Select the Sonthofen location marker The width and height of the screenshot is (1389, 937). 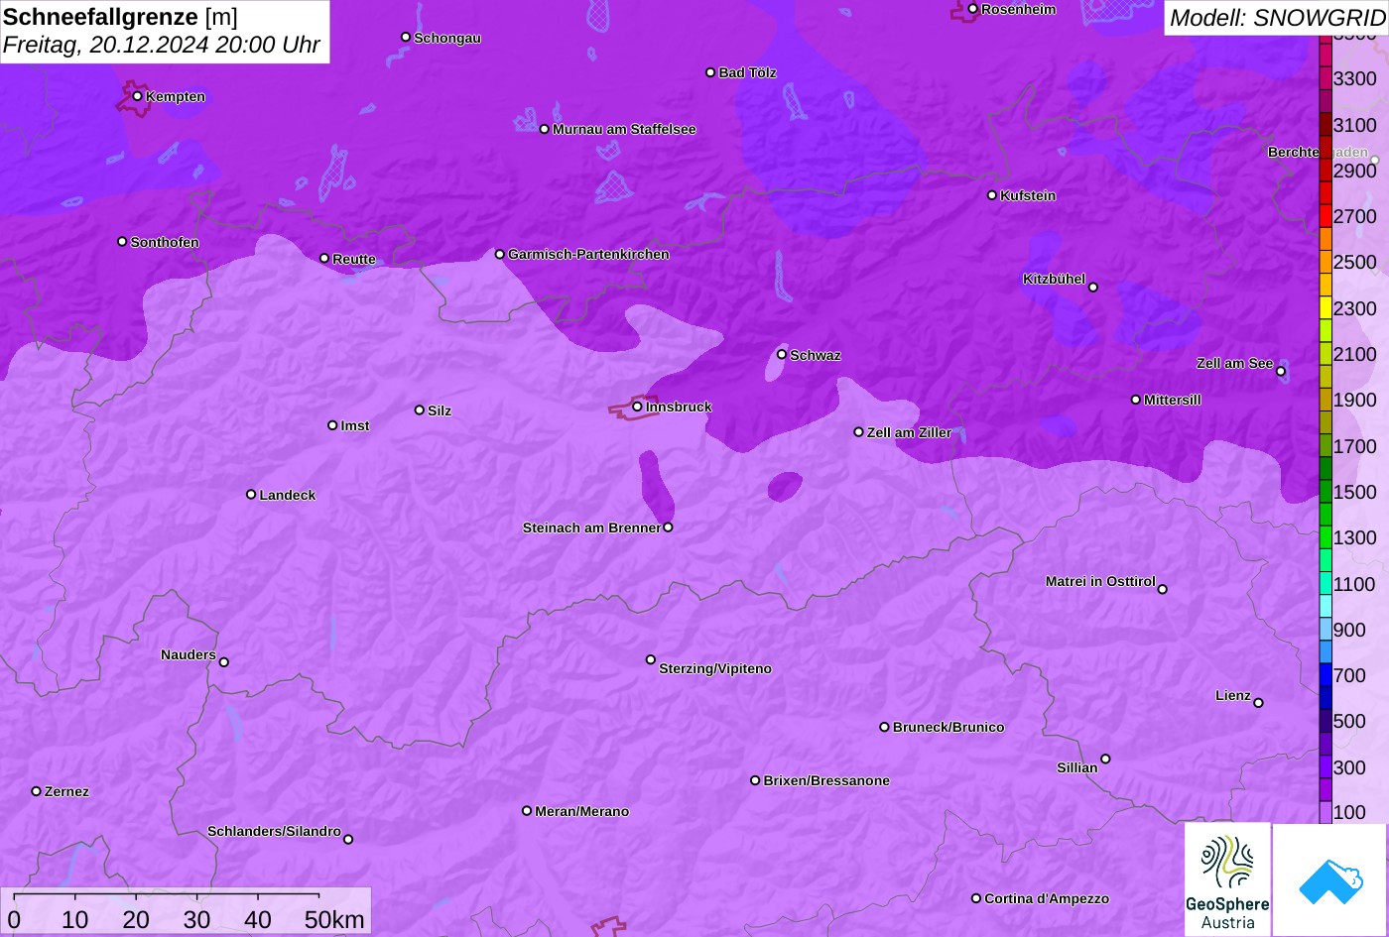(x=122, y=242)
